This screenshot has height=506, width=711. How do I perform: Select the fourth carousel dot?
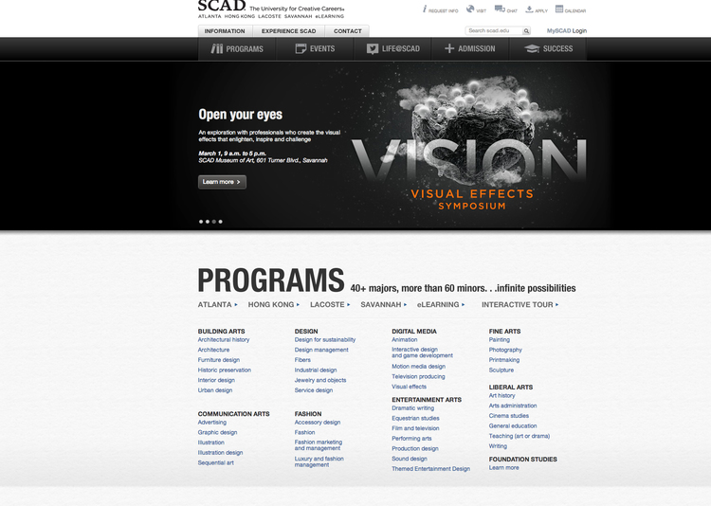pyautogui.click(x=220, y=222)
